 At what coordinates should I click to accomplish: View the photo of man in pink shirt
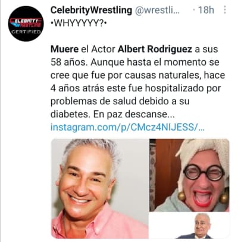tap(100, 188)
